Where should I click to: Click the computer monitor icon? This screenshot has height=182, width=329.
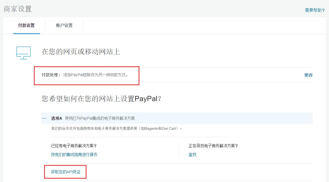[23, 53]
